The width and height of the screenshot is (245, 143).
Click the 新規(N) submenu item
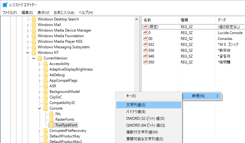198,96
